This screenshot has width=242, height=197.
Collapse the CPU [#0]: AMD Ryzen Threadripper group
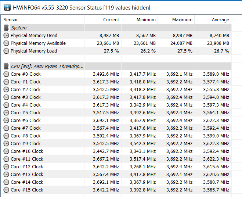(47, 67)
